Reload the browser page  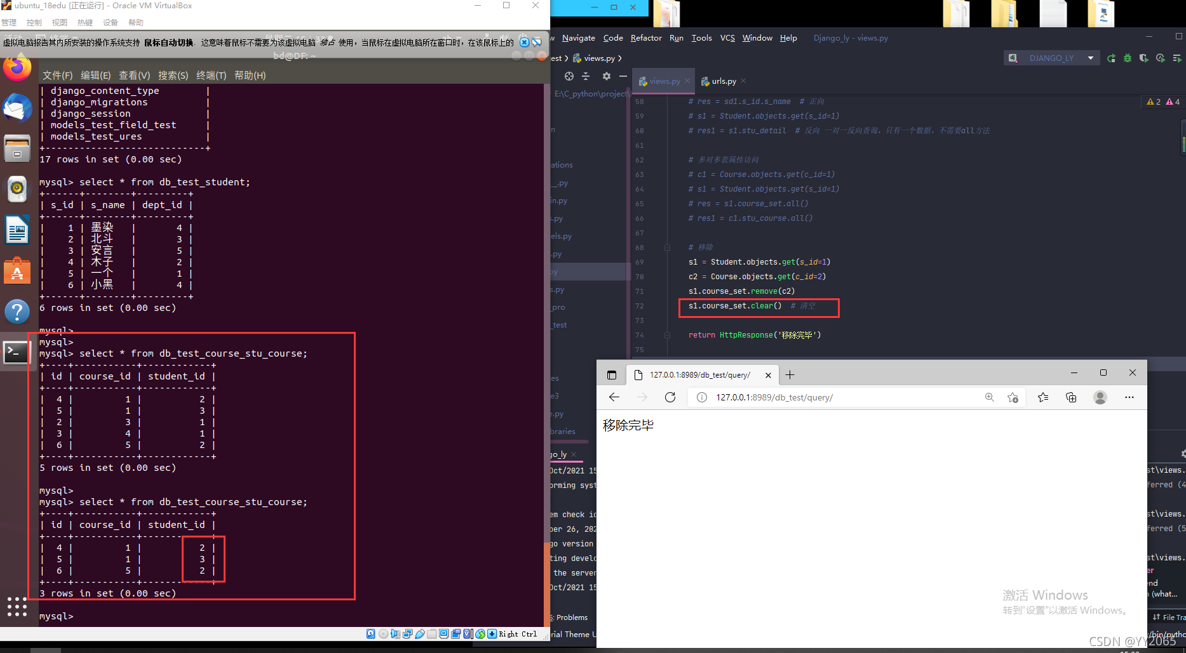[670, 397]
